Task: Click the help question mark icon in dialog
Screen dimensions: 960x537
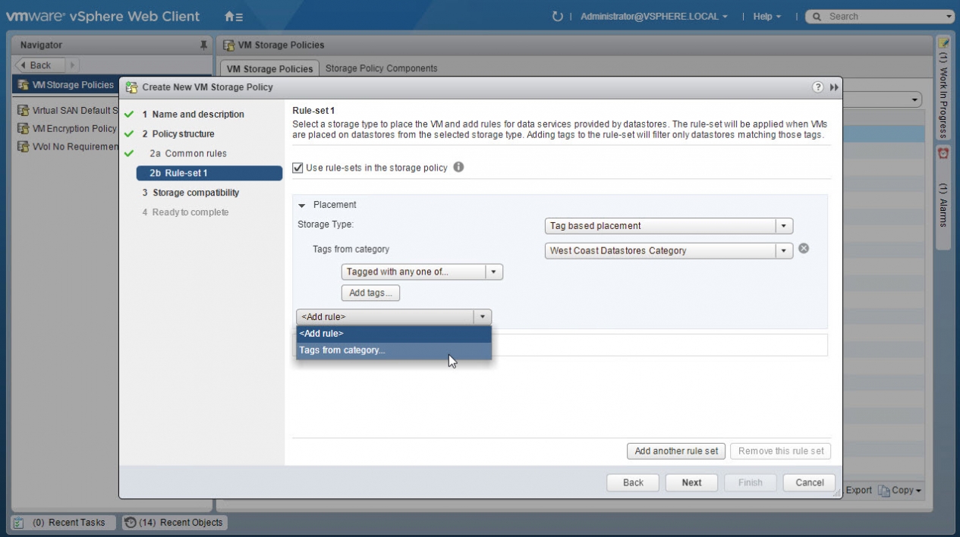Action: tap(818, 87)
